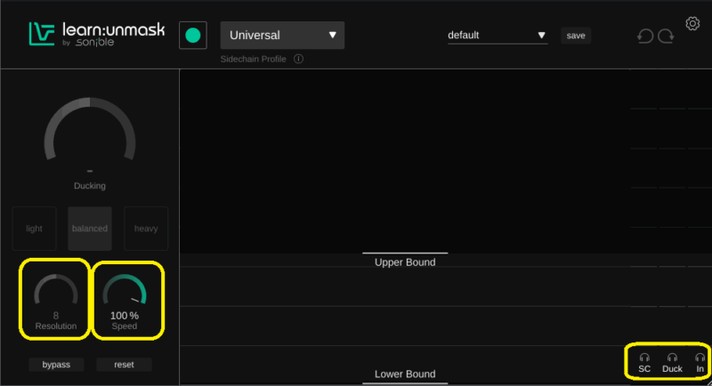Viewport: 712px width, 386px height.
Task: Click the Upper Bound handle
Action: pos(405,261)
